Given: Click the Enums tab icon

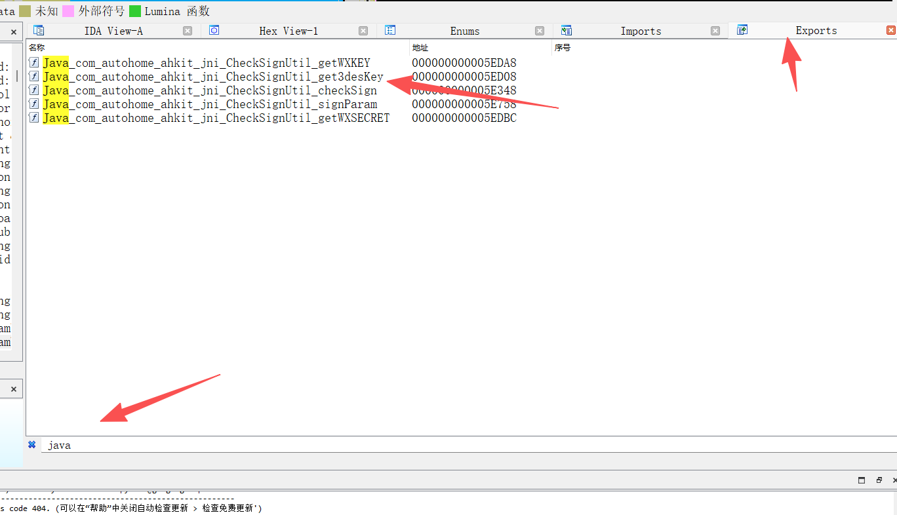Looking at the screenshot, I should point(390,30).
